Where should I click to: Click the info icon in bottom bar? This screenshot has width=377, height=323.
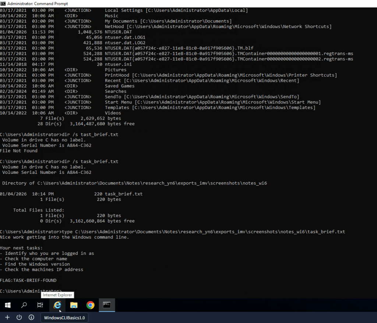click(31, 317)
